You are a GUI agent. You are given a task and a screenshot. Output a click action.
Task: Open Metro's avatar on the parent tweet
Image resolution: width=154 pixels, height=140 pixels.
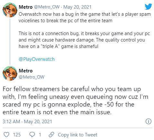10,10
